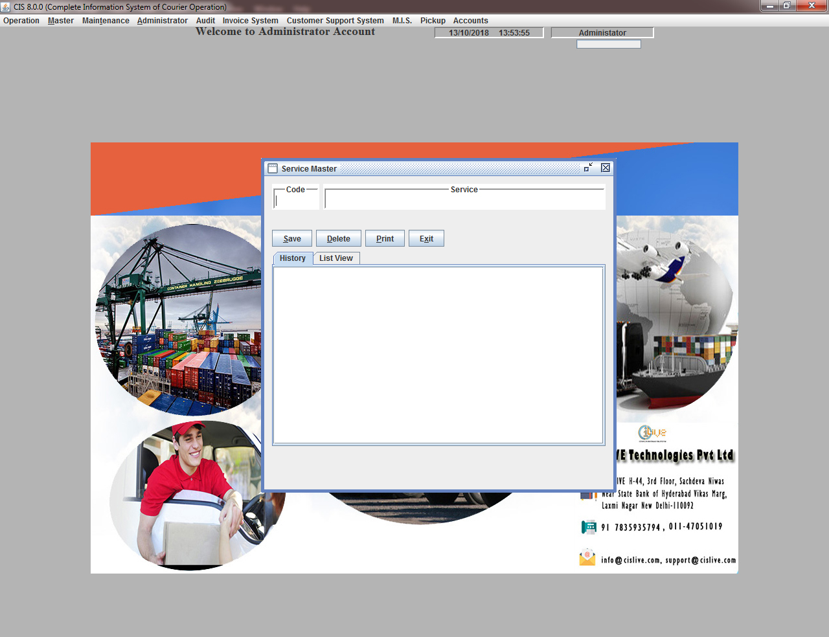
Task: Click the info@cislive.com email text
Action: 630,560
